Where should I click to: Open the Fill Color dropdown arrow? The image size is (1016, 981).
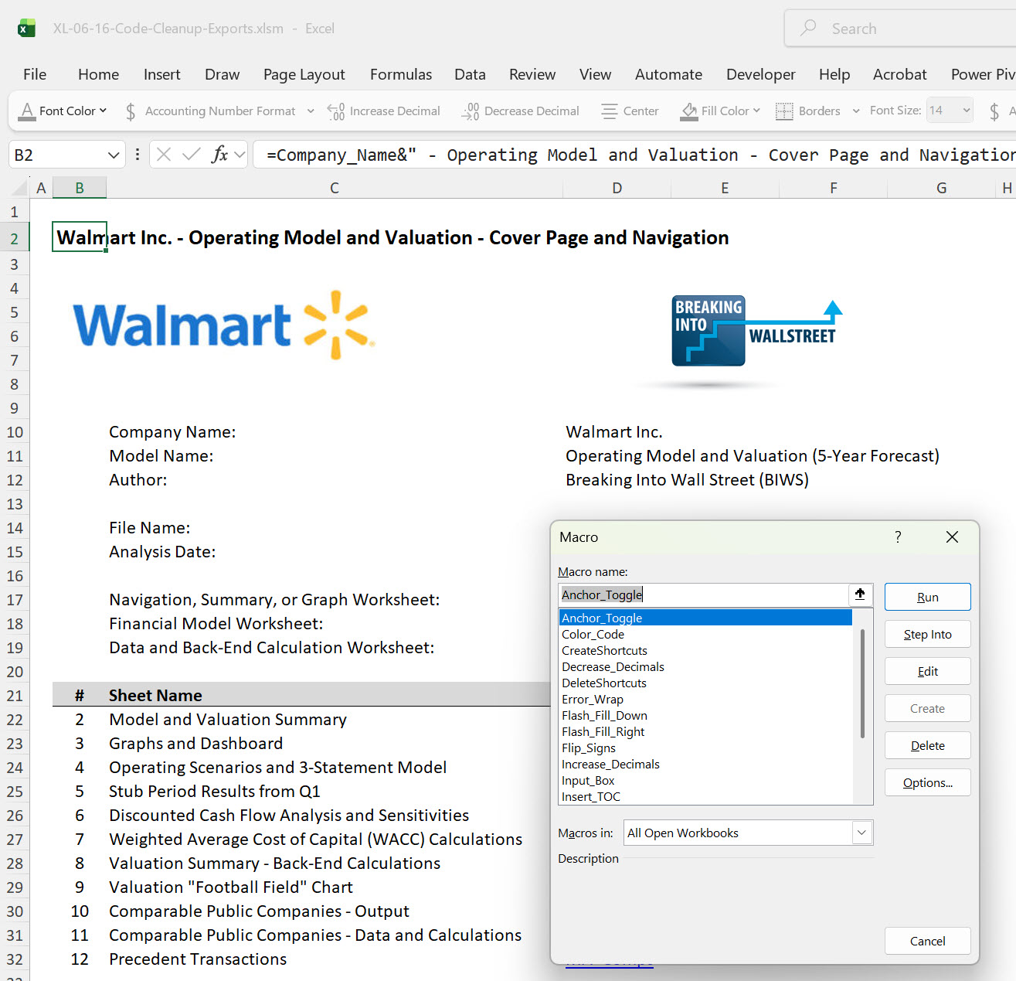756,111
